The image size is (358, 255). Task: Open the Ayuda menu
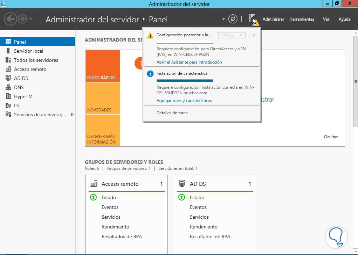(x=344, y=19)
